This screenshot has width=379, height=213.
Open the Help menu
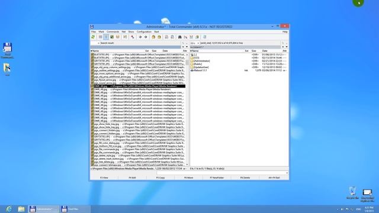pos(285,31)
